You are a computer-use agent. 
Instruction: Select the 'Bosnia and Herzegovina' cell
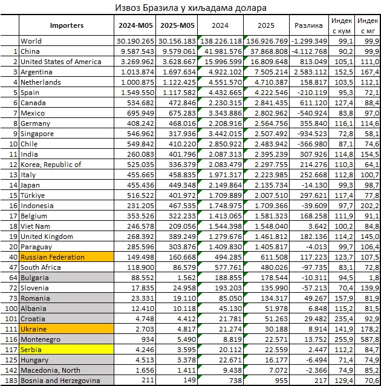[x=67, y=381]
